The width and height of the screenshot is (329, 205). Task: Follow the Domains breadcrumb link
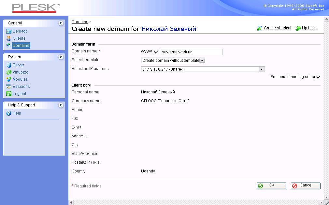click(x=80, y=22)
